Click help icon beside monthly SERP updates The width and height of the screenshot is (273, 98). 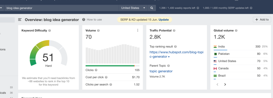coord(251,8)
